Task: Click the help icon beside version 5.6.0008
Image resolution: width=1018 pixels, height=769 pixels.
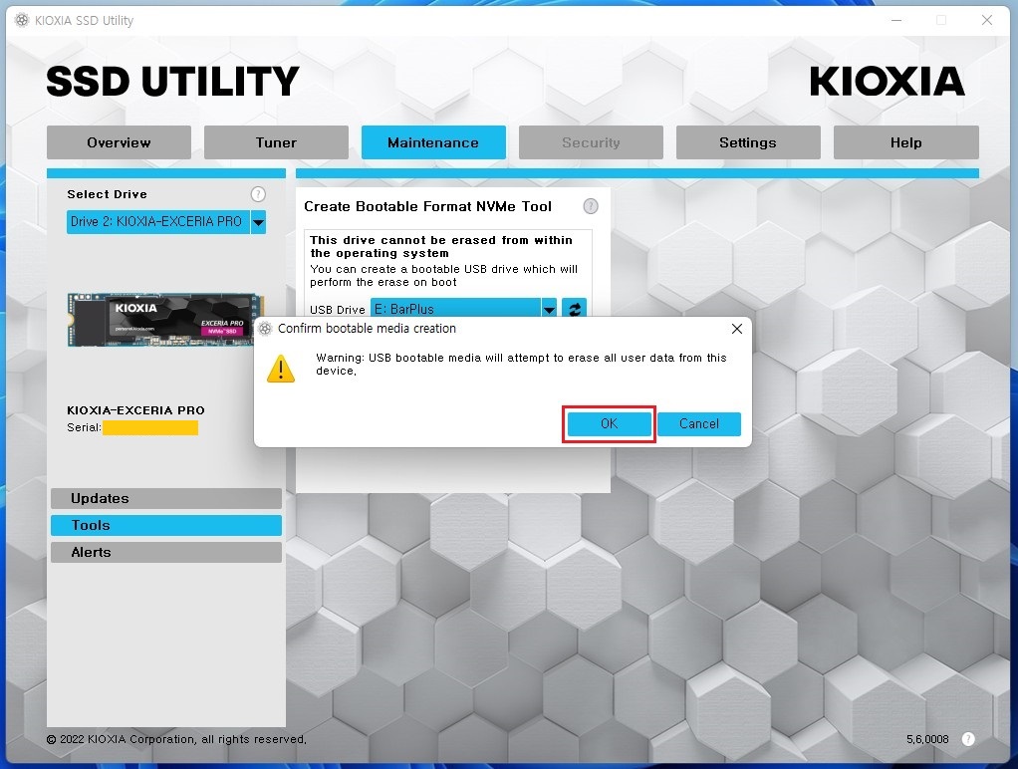Action: (968, 739)
